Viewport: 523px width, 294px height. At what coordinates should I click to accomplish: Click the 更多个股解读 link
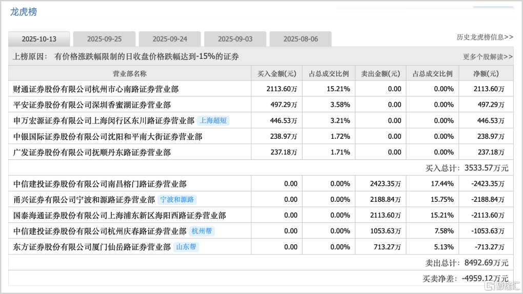(x=488, y=57)
